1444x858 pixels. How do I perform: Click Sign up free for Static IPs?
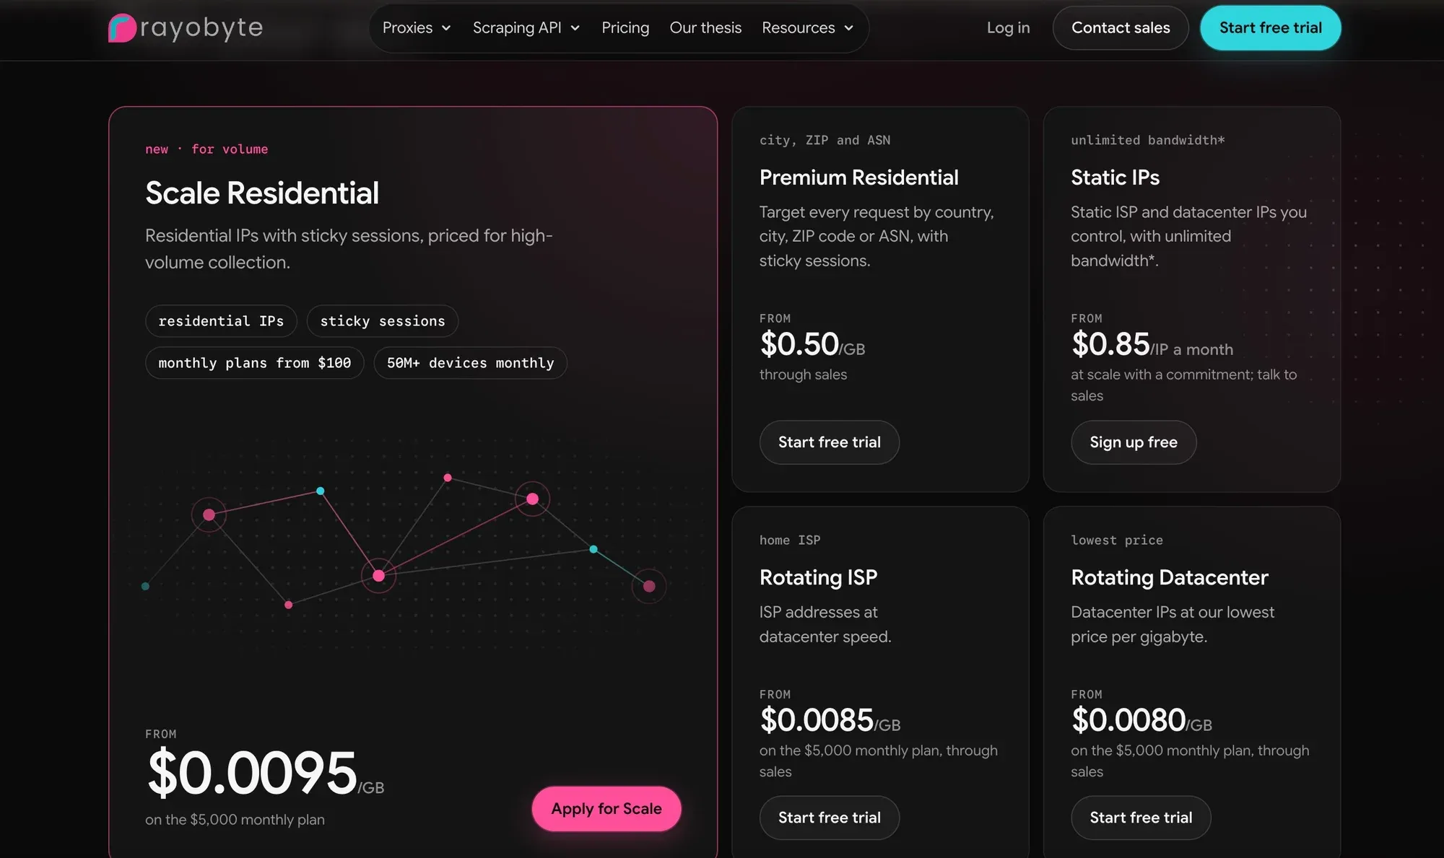coord(1134,442)
